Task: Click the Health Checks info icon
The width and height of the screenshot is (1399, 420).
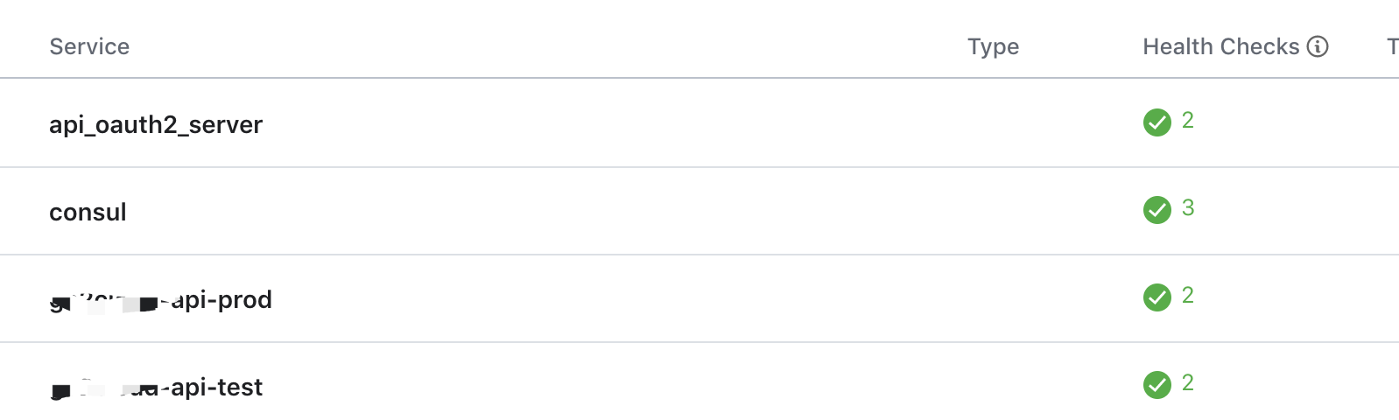Action: click(1318, 46)
